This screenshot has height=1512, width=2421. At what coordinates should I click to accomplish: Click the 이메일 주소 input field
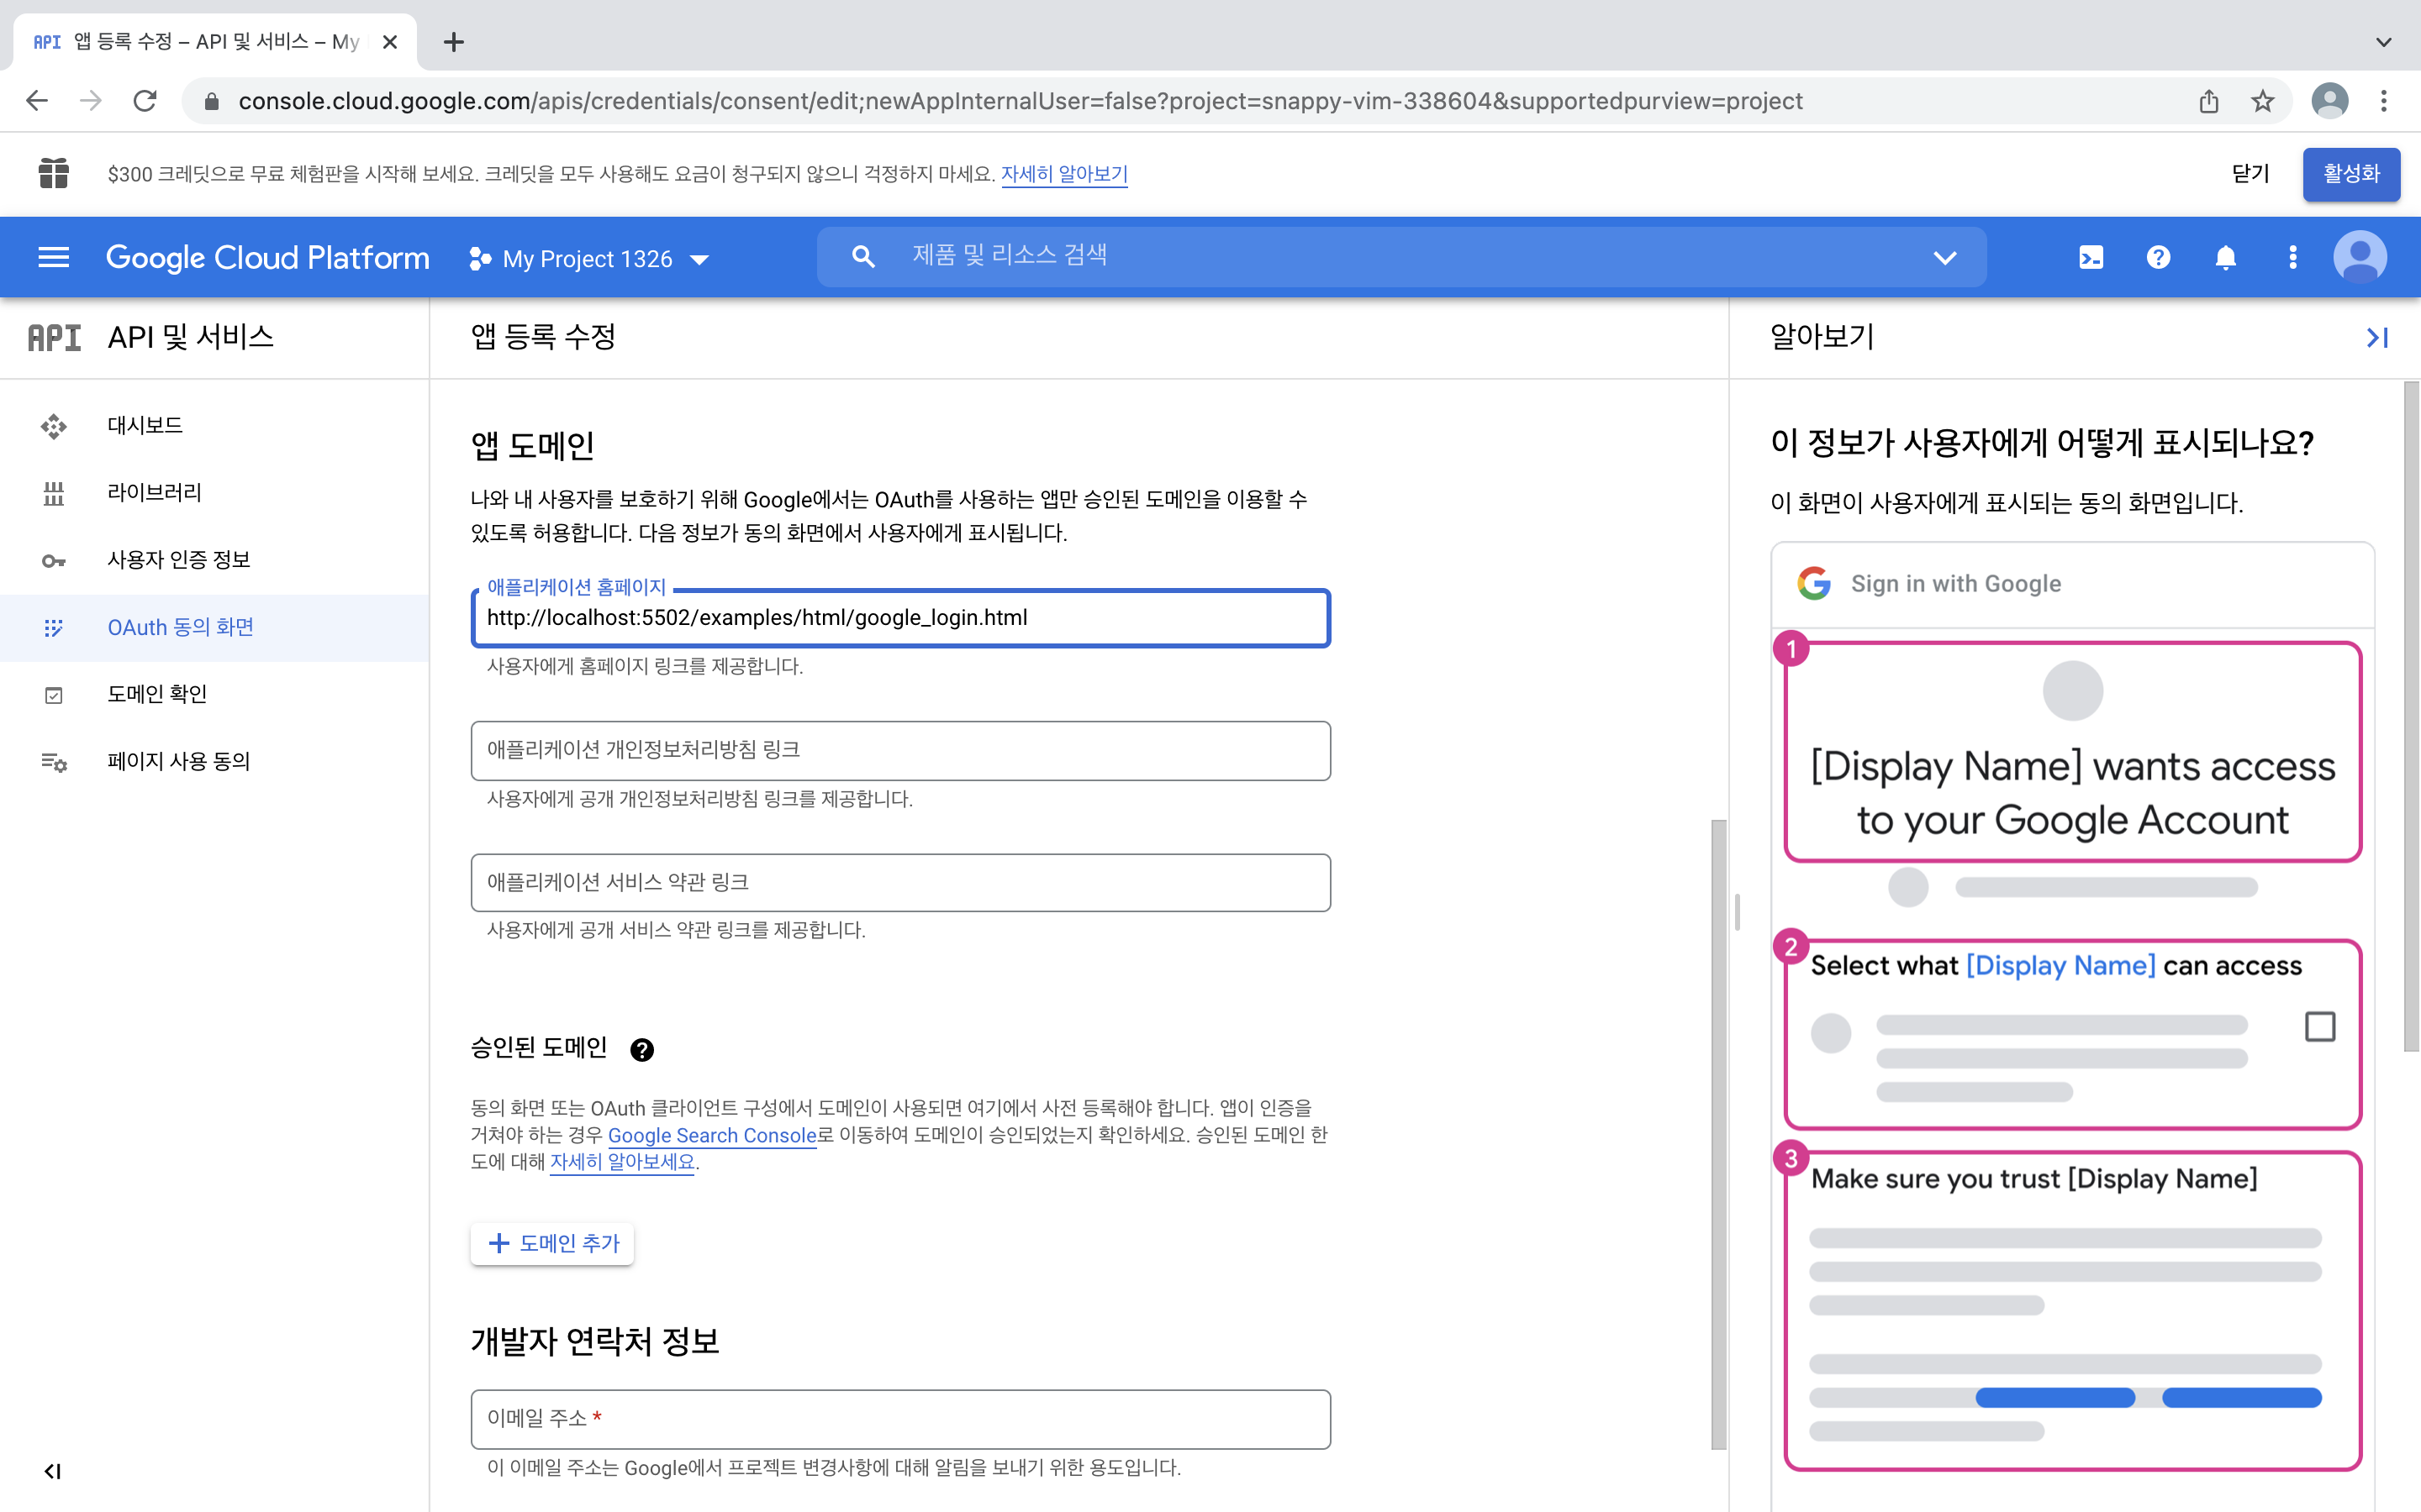click(x=899, y=1418)
